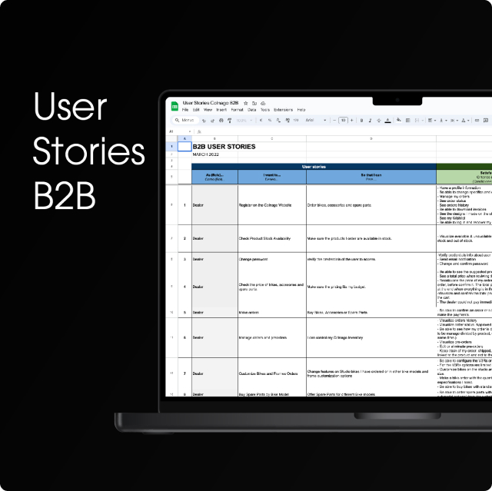Click the cell name box showing A1
This screenshot has height=491, width=492.
click(171, 131)
